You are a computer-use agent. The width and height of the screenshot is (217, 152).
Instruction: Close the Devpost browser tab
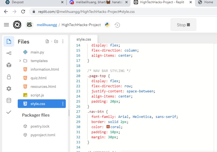click(x=62, y=2)
